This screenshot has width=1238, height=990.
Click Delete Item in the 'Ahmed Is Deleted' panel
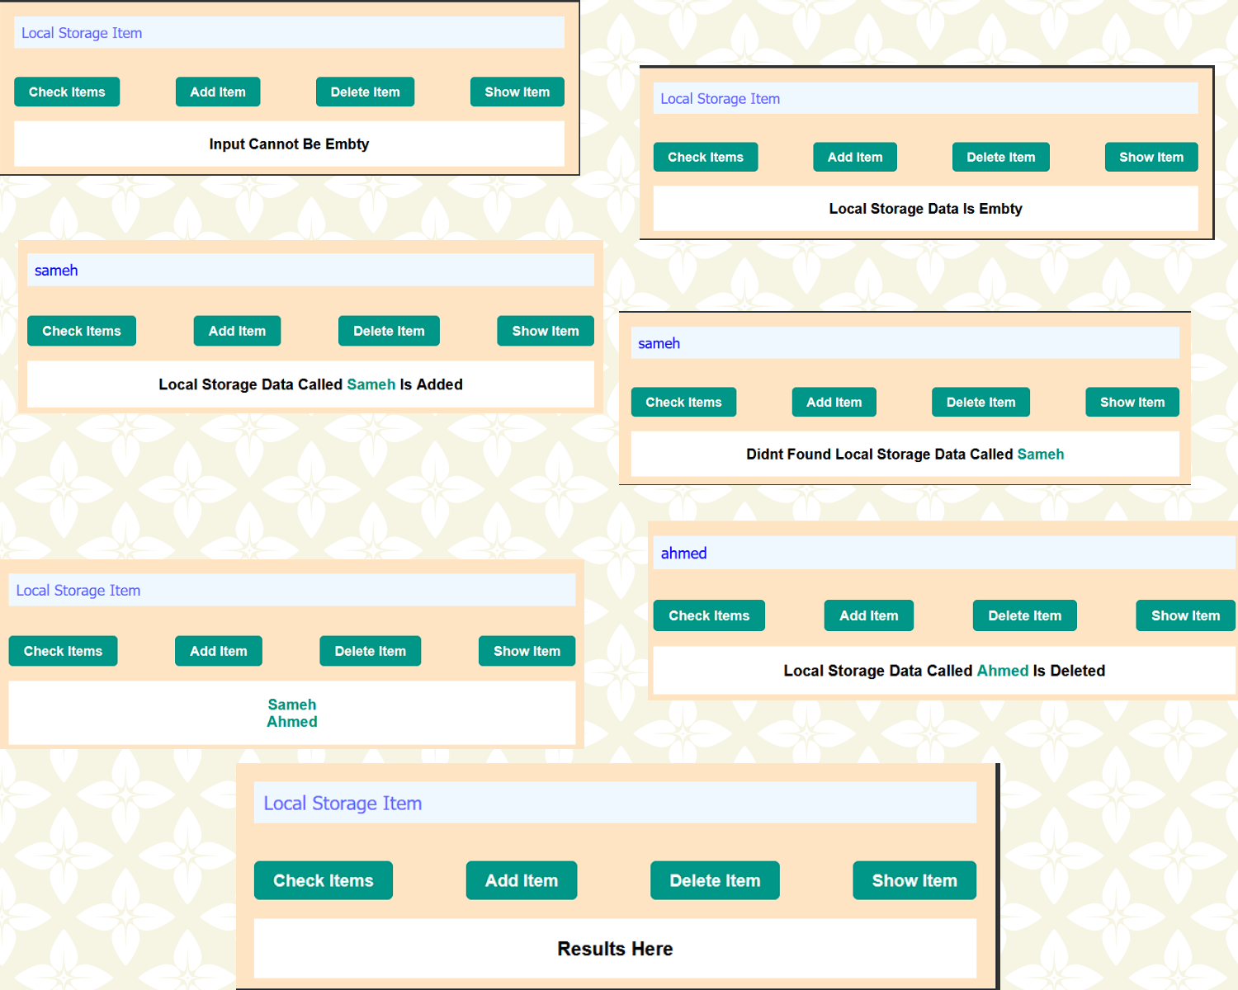point(1024,615)
